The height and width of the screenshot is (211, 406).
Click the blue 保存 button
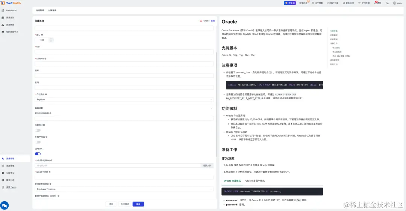pyautogui.click(x=138, y=204)
